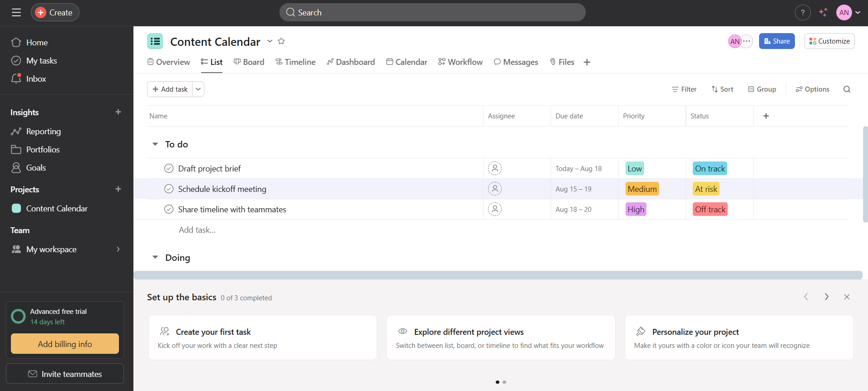Switch to the Board tab
This screenshot has height=391, width=868.
pyautogui.click(x=249, y=62)
